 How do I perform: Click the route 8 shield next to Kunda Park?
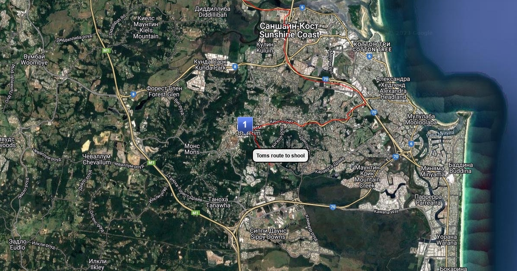click(x=235, y=67)
